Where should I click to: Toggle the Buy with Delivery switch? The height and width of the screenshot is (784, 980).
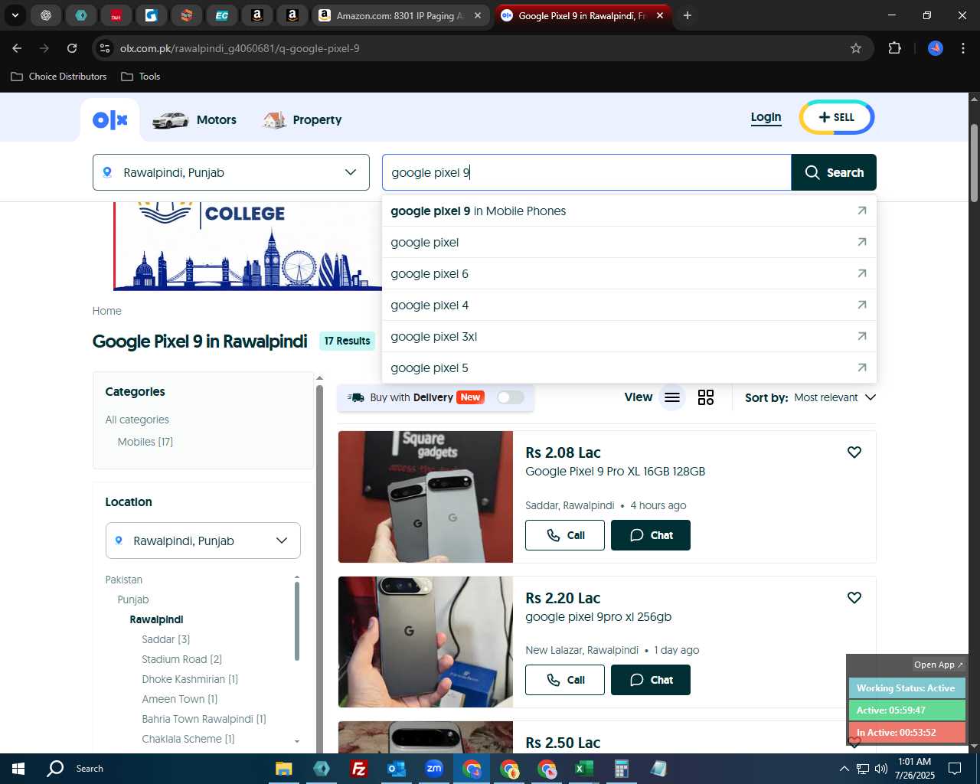point(511,397)
